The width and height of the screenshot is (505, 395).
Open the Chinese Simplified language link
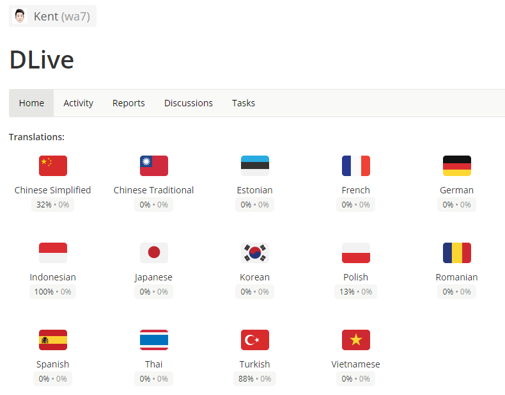pyautogui.click(x=53, y=190)
